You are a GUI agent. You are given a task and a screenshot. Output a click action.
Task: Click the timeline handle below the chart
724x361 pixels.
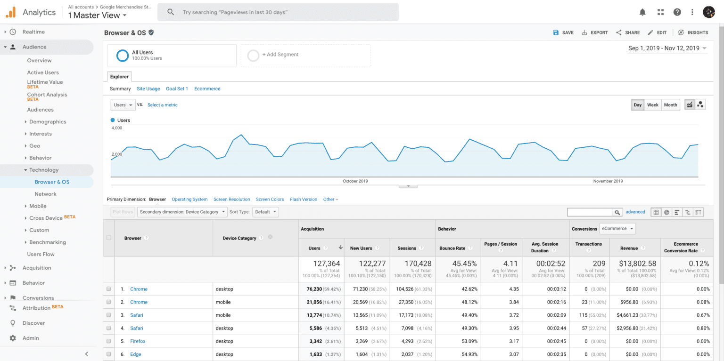408,186
